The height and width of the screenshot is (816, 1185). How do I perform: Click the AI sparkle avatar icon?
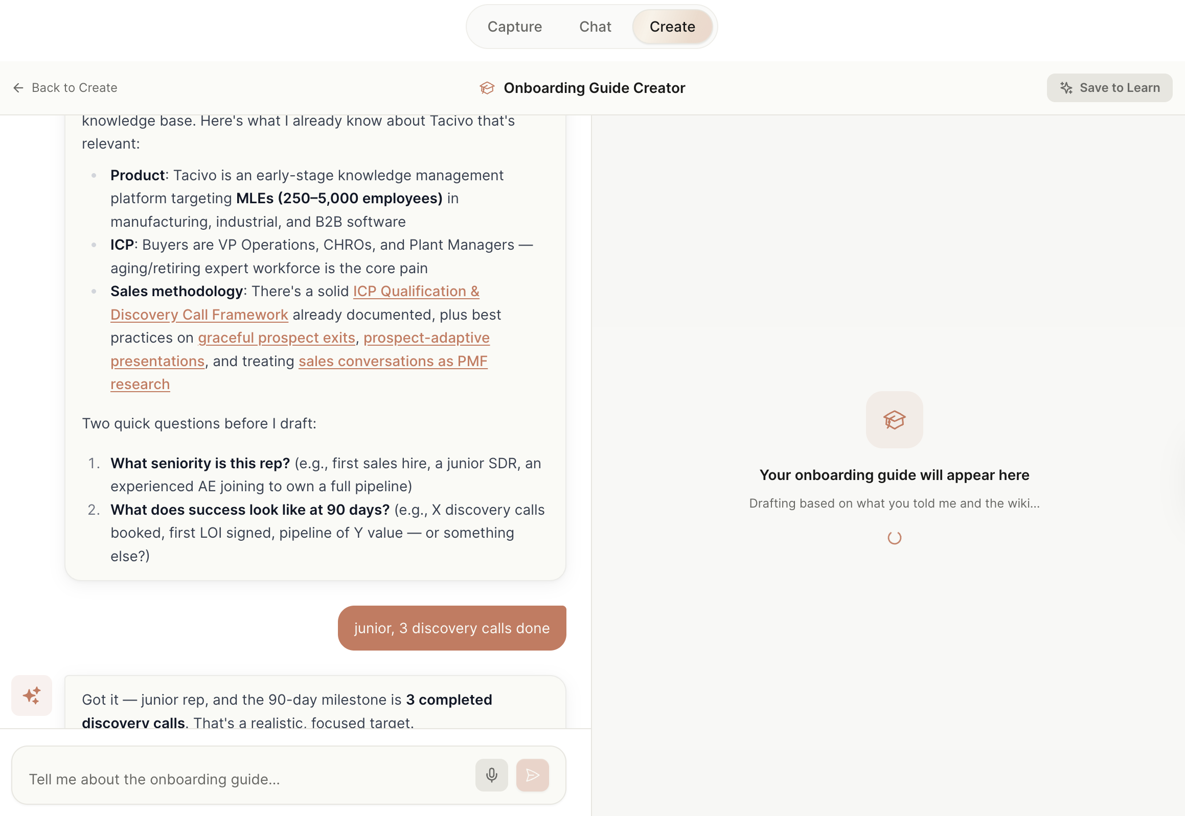coord(32,695)
